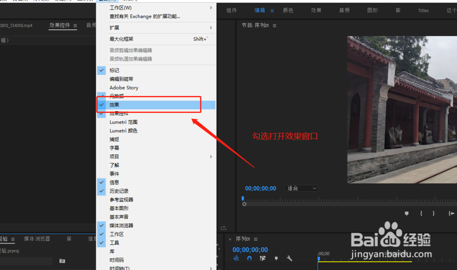Open Lumetri 颜色 panel from menu
This screenshot has width=457, height=270.
[156, 131]
